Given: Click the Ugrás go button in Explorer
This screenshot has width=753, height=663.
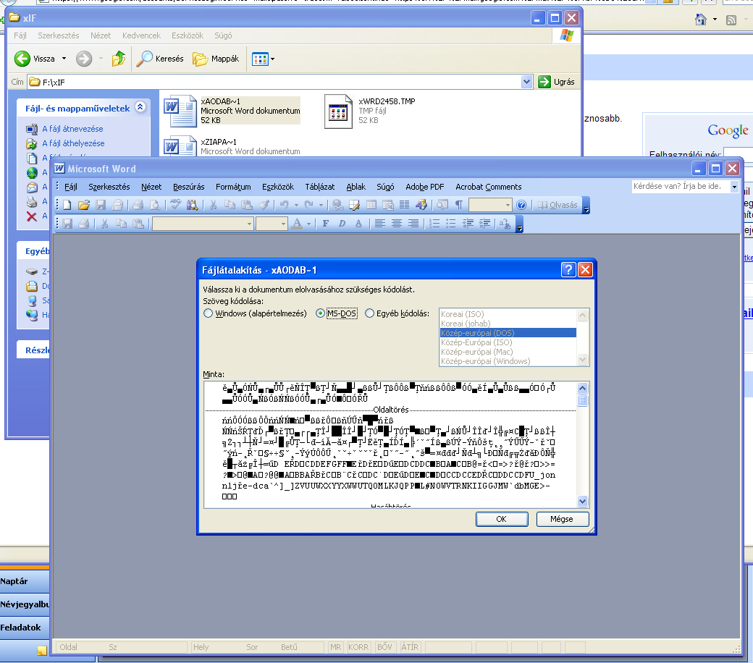Looking at the screenshot, I should (x=556, y=82).
